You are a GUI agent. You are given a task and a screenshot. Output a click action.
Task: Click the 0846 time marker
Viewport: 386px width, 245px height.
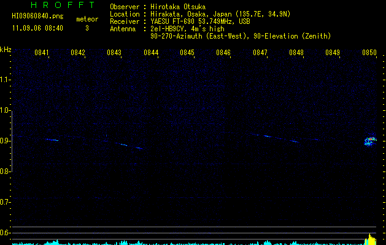pos(223,53)
